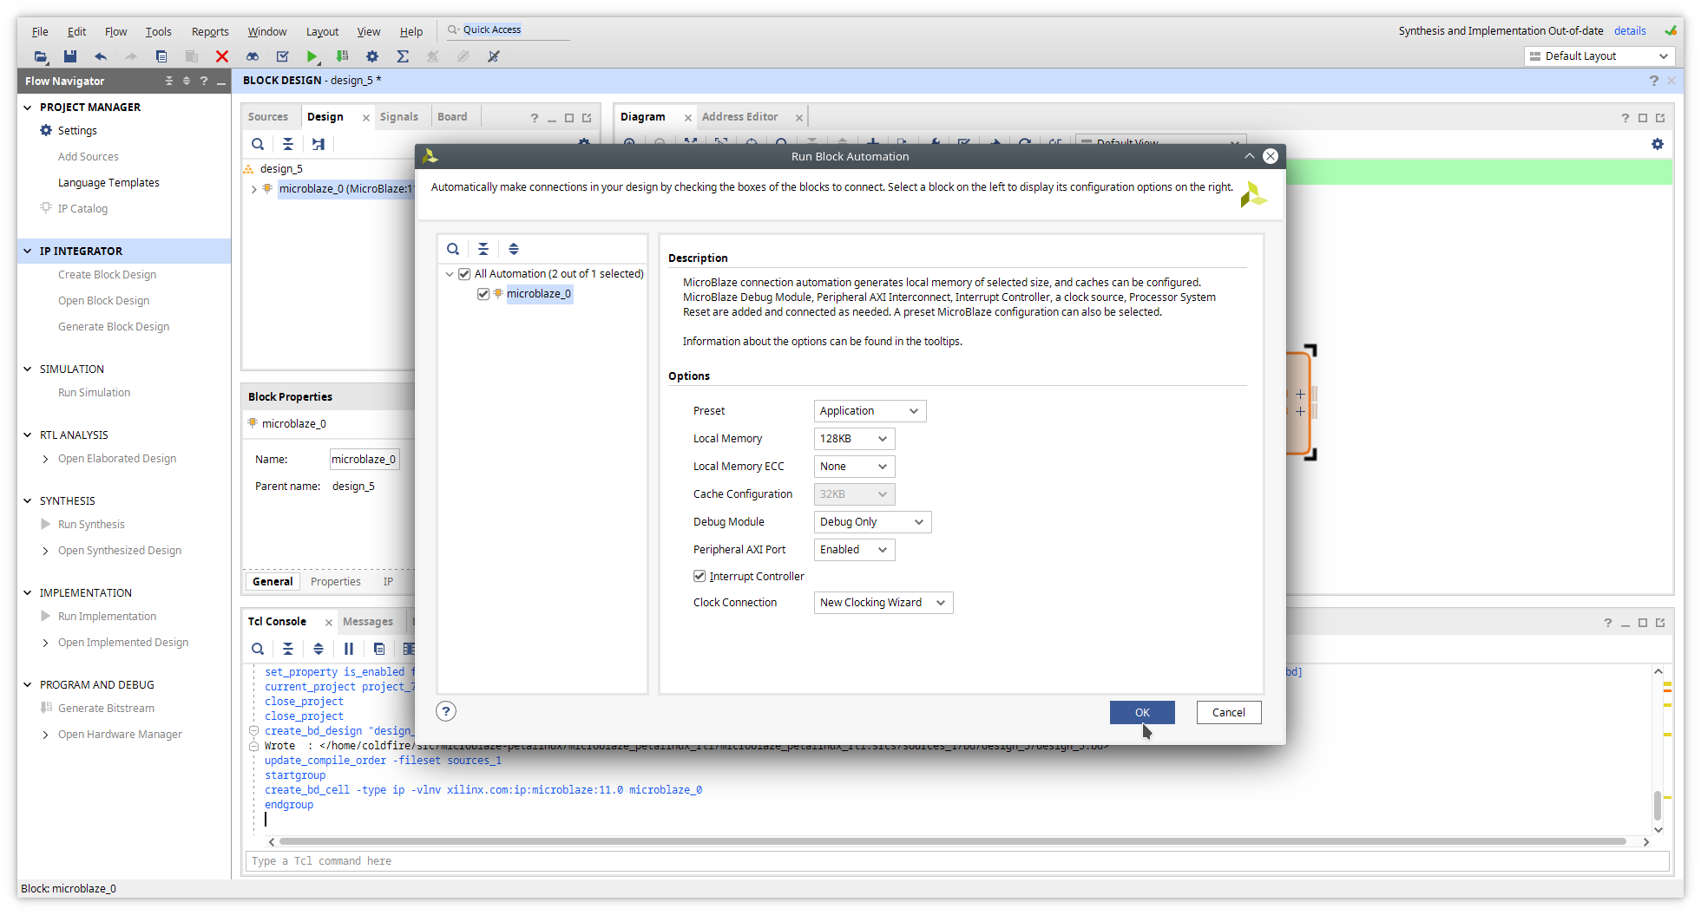Copy using the main toolbar icon

coord(161,56)
